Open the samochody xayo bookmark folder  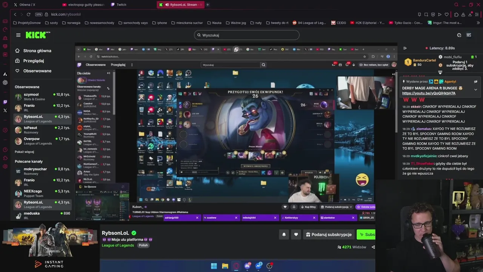point(133,23)
